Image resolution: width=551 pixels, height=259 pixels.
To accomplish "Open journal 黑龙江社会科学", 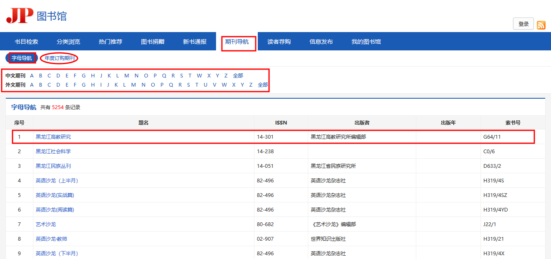I will (x=53, y=152).
